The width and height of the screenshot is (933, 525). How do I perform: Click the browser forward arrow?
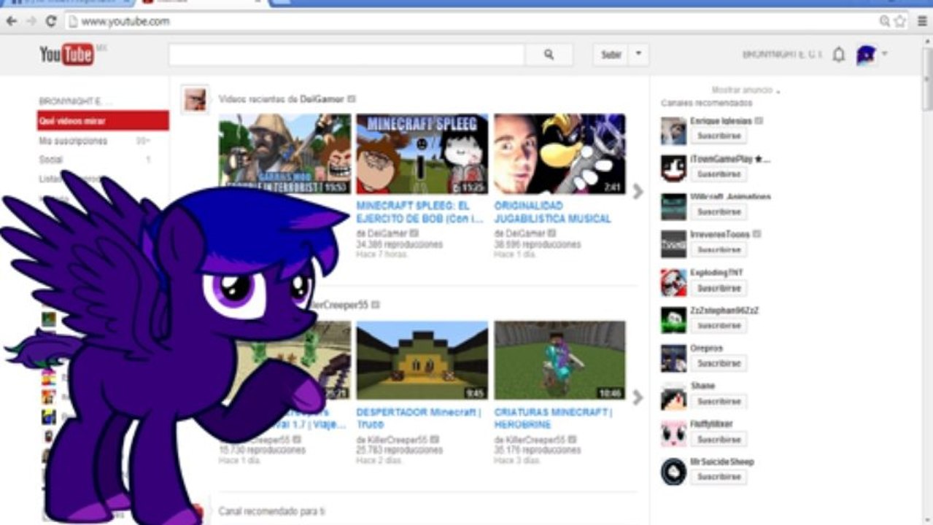point(31,21)
